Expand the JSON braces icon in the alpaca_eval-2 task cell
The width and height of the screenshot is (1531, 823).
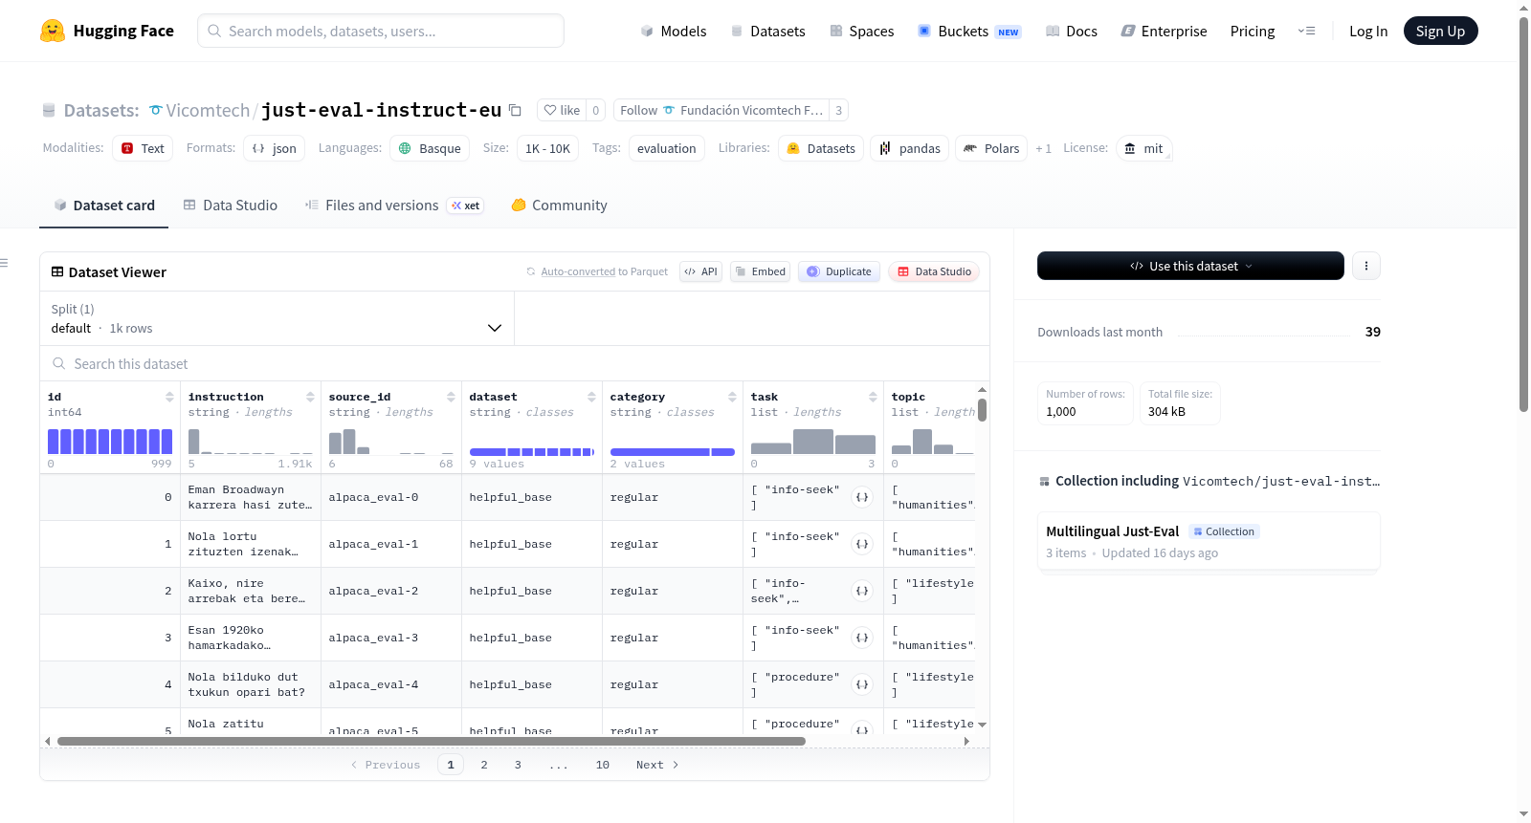pyautogui.click(x=862, y=591)
